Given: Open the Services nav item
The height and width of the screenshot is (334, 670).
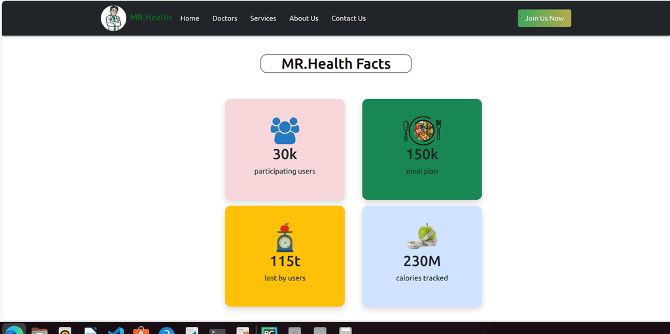Looking at the screenshot, I should (263, 18).
